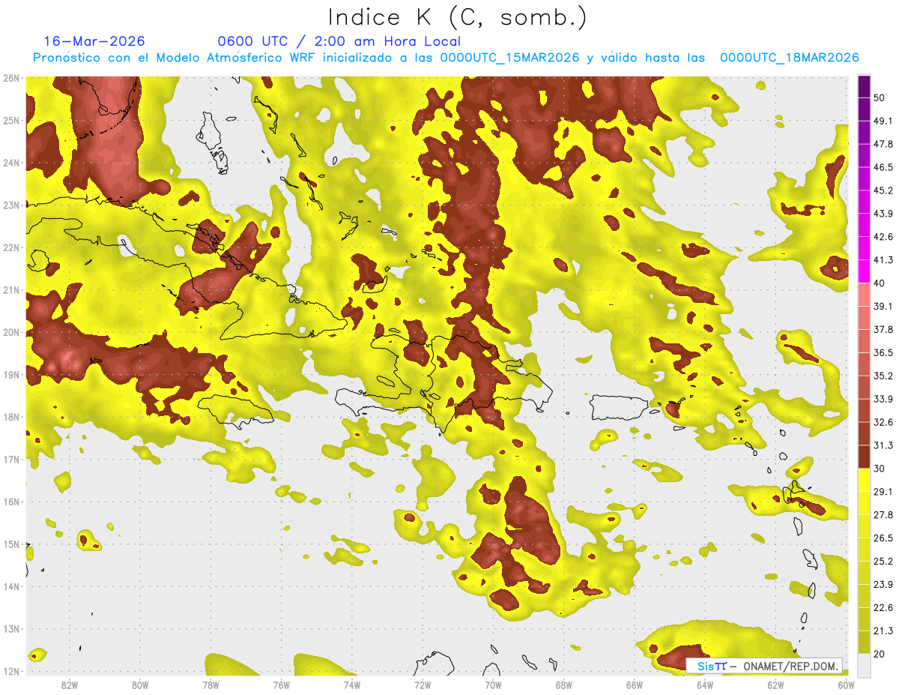Click the colorbar value '49.1'
Image resolution: width=899 pixels, height=695 pixels.
[x=883, y=121]
